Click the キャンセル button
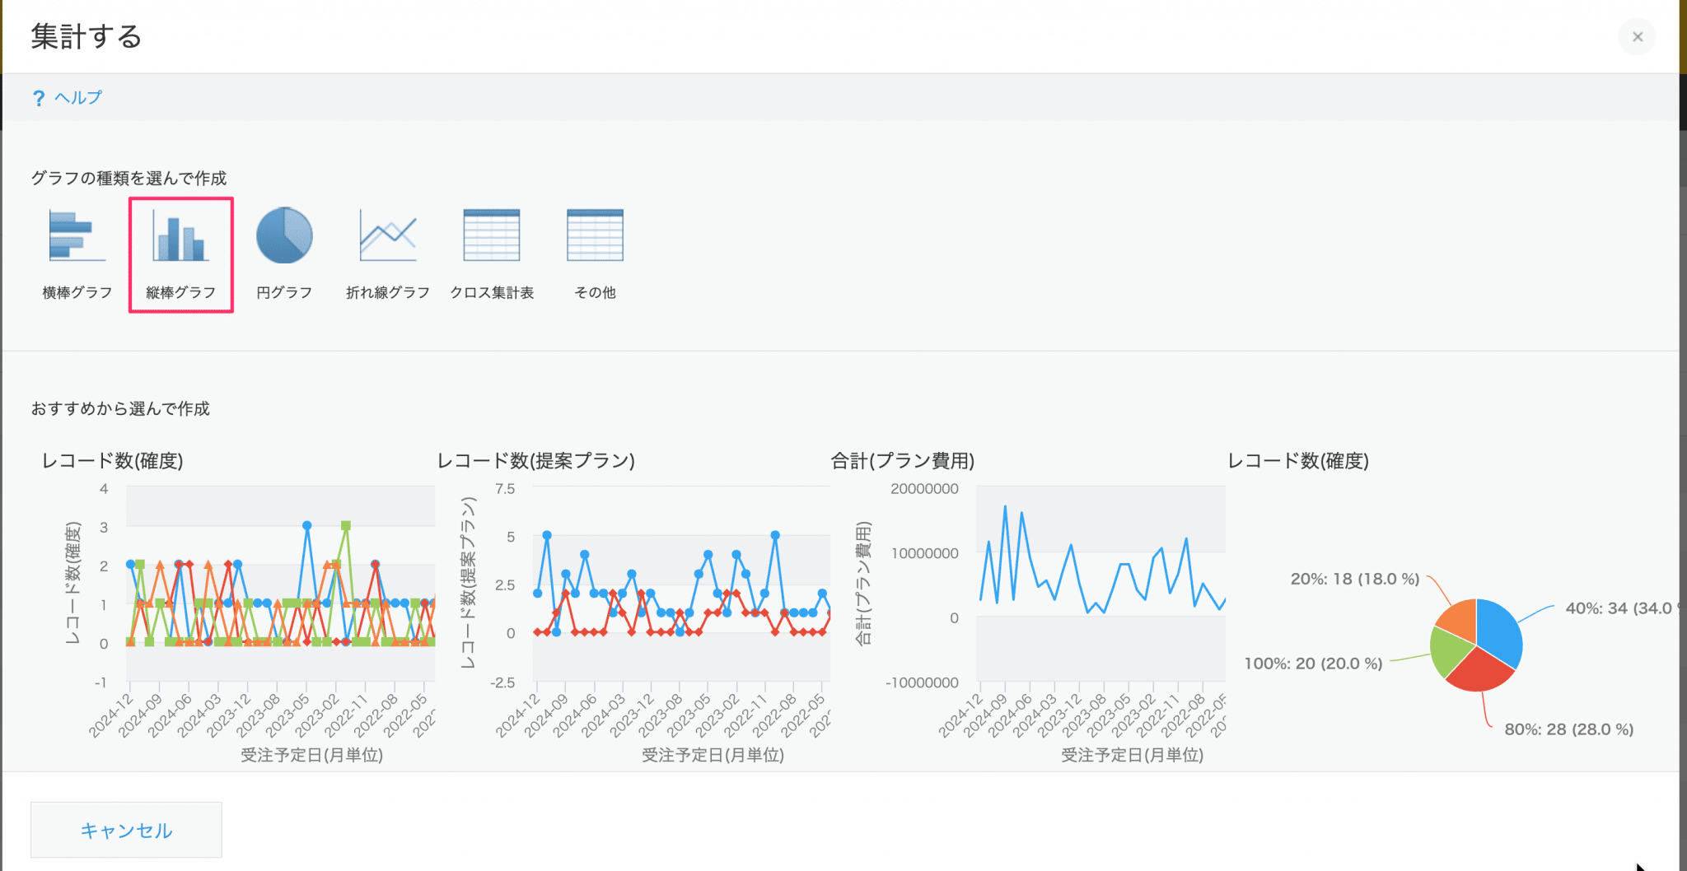The image size is (1687, 871). [x=126, y=830]
